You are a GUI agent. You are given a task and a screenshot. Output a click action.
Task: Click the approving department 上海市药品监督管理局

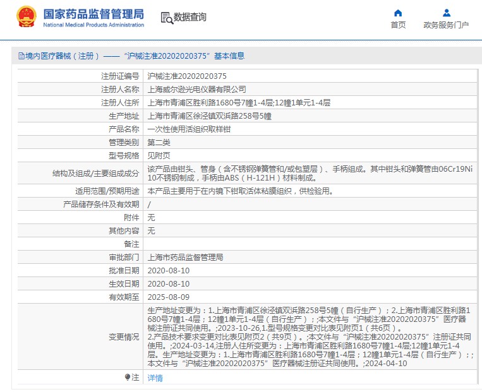click(185, 258)
